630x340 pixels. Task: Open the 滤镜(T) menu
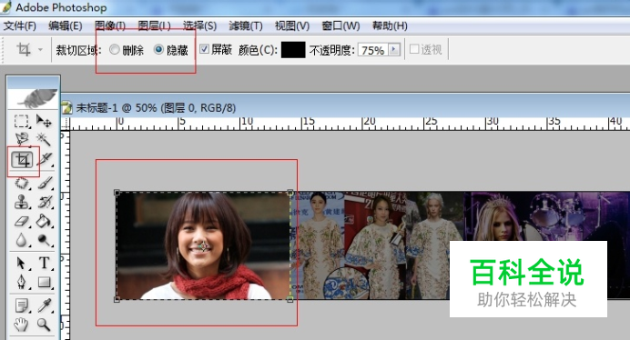(x=246, y=26)
